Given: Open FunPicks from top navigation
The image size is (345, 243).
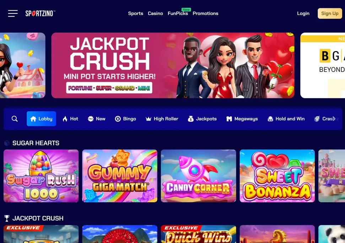Looking at the screenshot, I should 178,13.
